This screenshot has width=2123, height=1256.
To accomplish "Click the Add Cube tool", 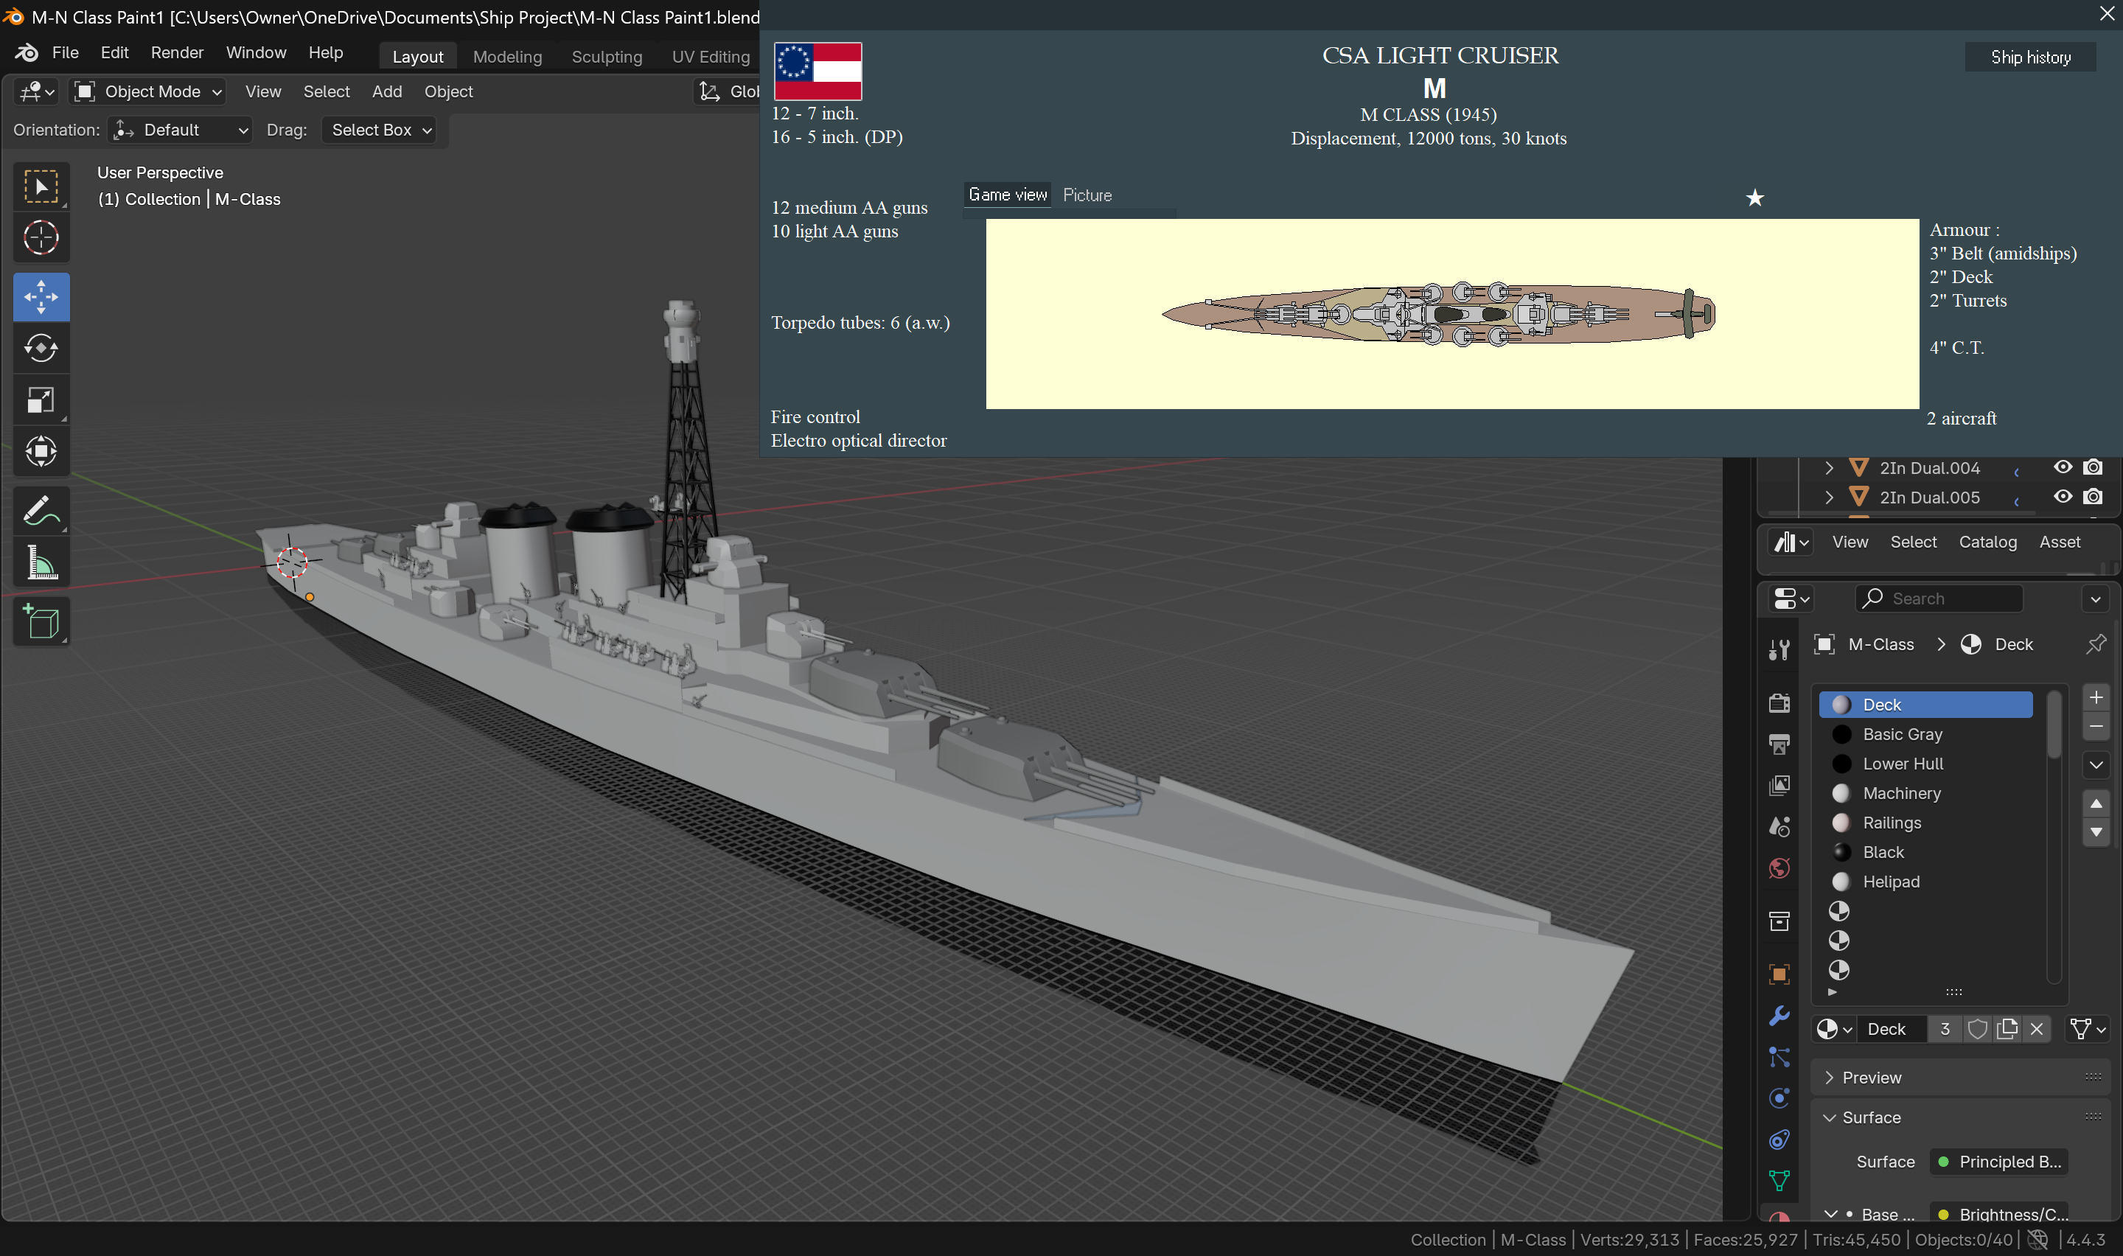I will 41,622.
